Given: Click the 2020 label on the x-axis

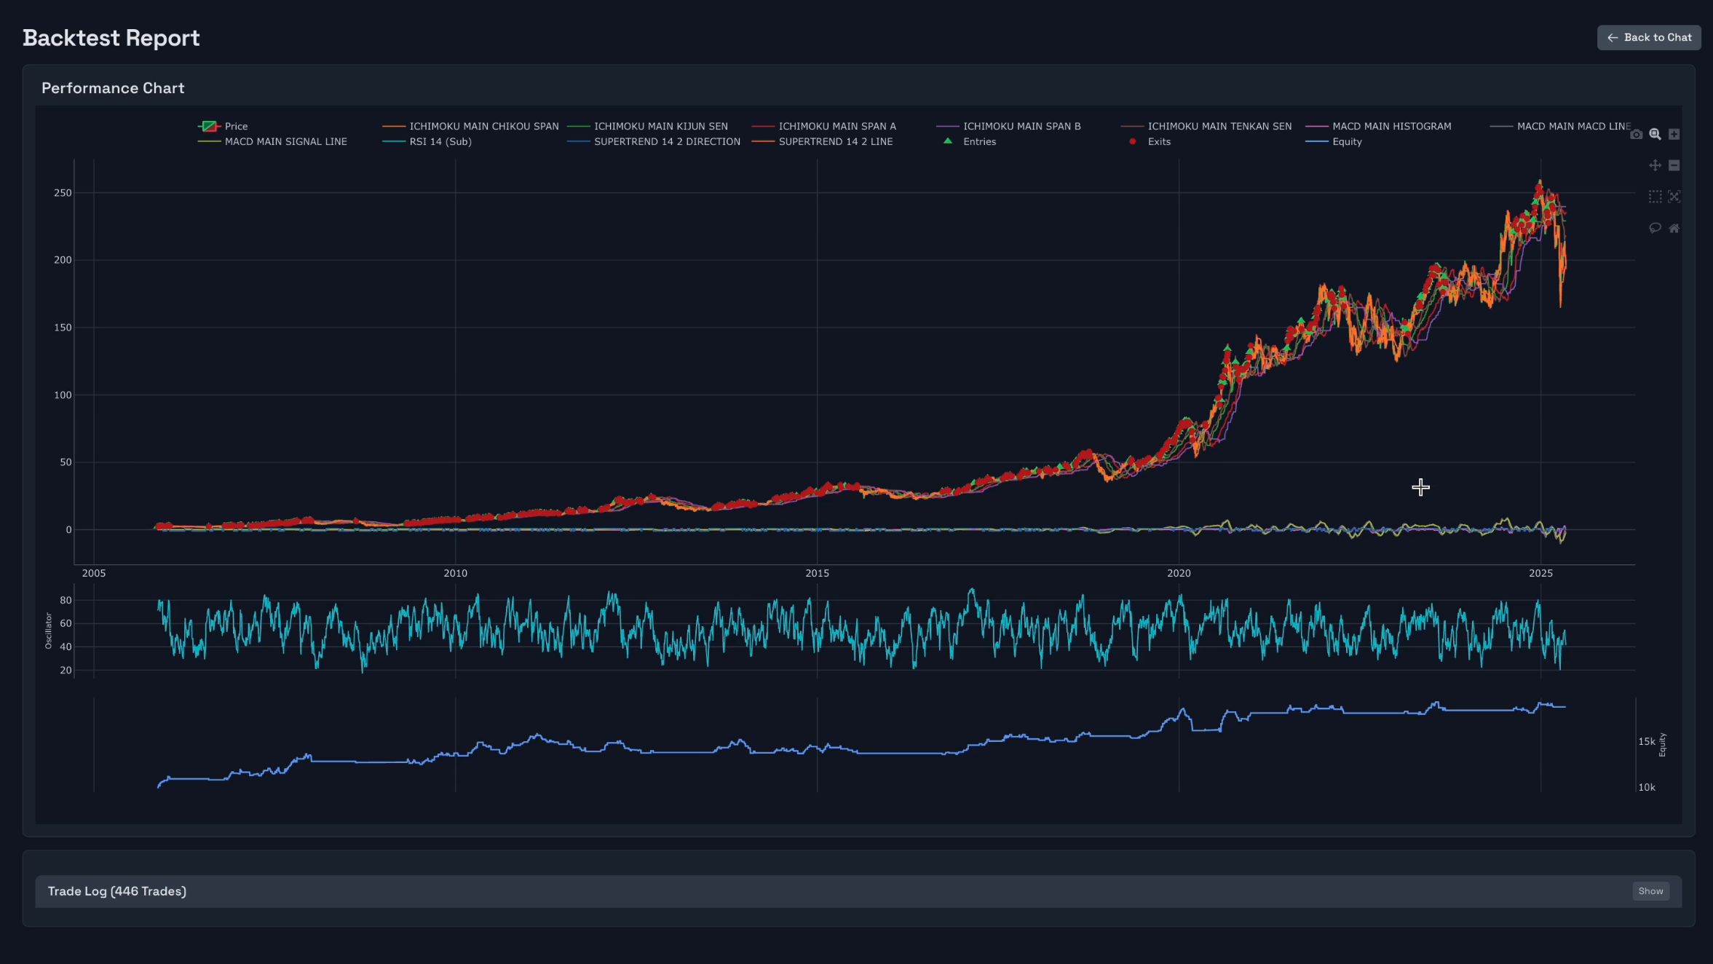Looking at the screenshot, I should [x=1179, y=573].
